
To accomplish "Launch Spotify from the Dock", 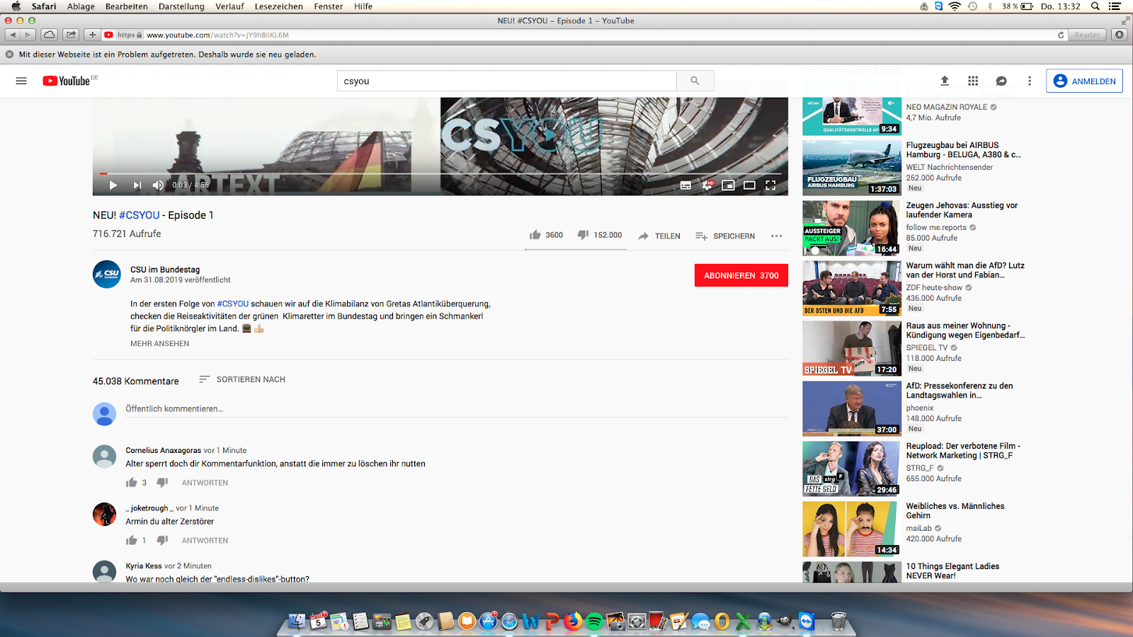I will [594, 621].
